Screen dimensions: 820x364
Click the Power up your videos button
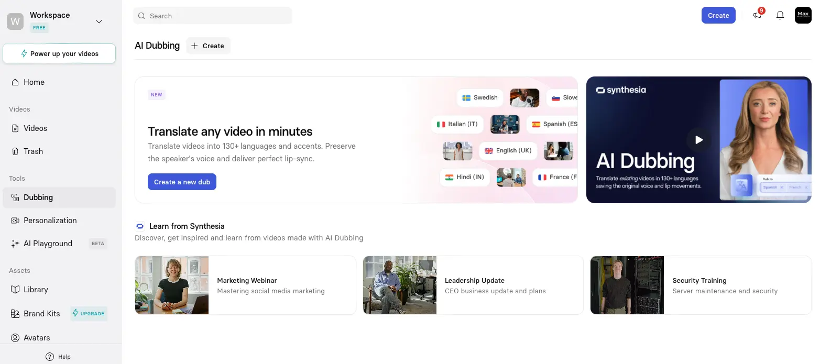click(59, 53)
